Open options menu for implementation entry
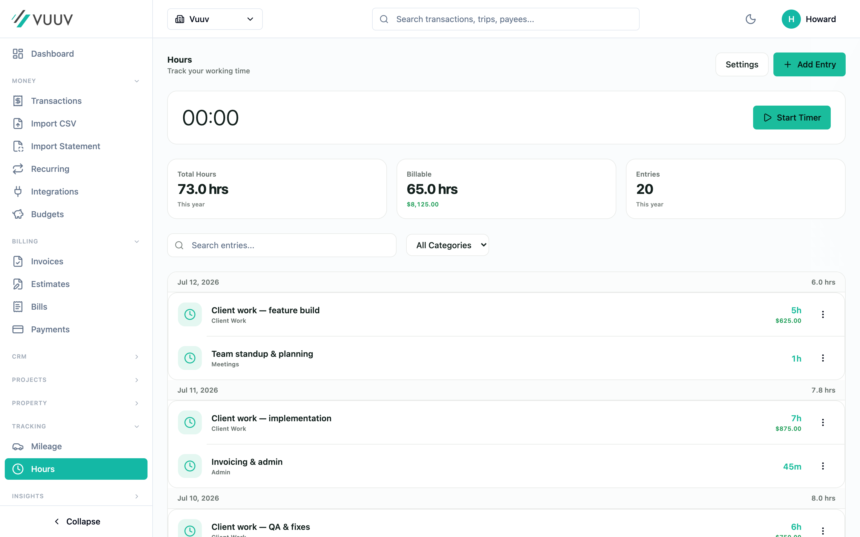This screenshot has height=537, width=860. point(823,422)
